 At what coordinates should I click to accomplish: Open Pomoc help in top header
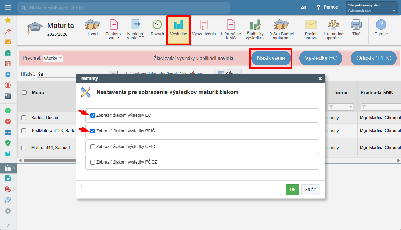pyautogui.click(x=327, y=7)
